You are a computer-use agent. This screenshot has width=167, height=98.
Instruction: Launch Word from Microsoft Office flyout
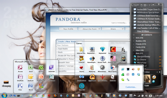[x=31, y=87]
